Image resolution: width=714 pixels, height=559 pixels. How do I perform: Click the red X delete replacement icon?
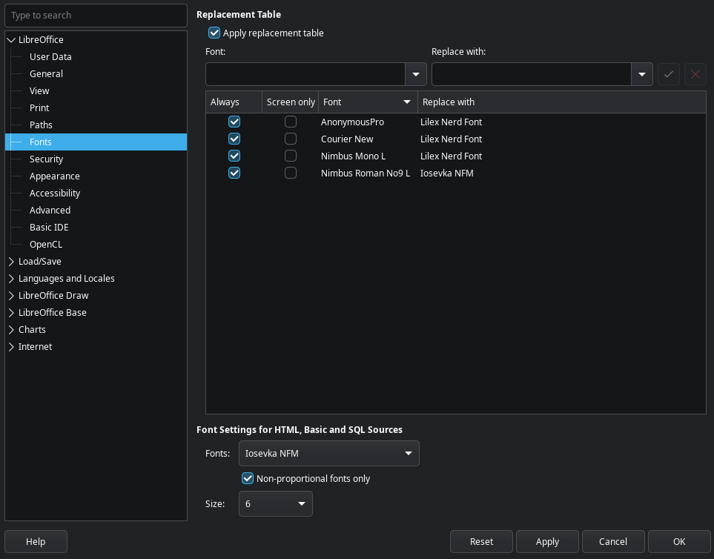click(x=695, y=74)
